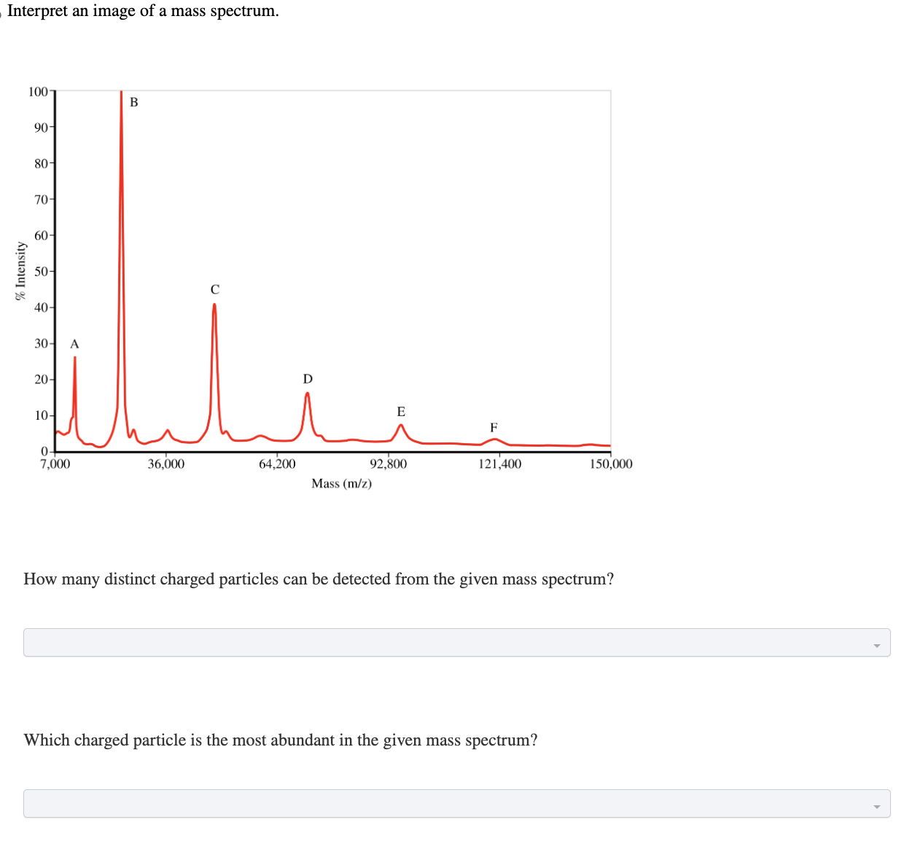Click the 100 label on the intensity axis
The height and width of the screenshot is (841, 904).
point(38,92)
